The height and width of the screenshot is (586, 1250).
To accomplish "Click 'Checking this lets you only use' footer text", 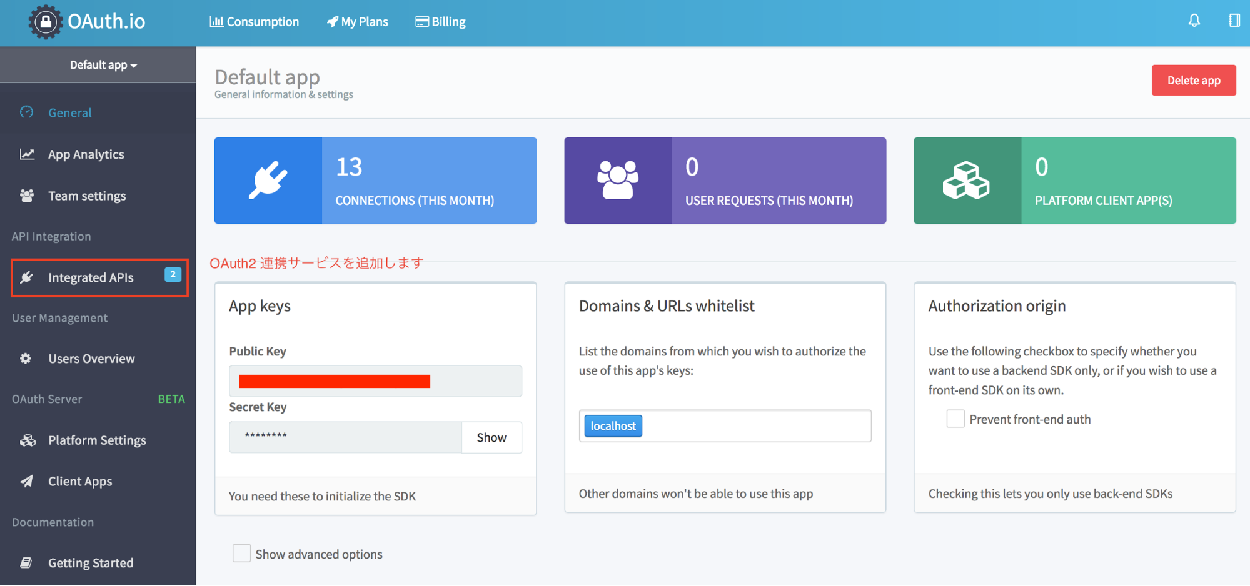I will pos(1051,494).
